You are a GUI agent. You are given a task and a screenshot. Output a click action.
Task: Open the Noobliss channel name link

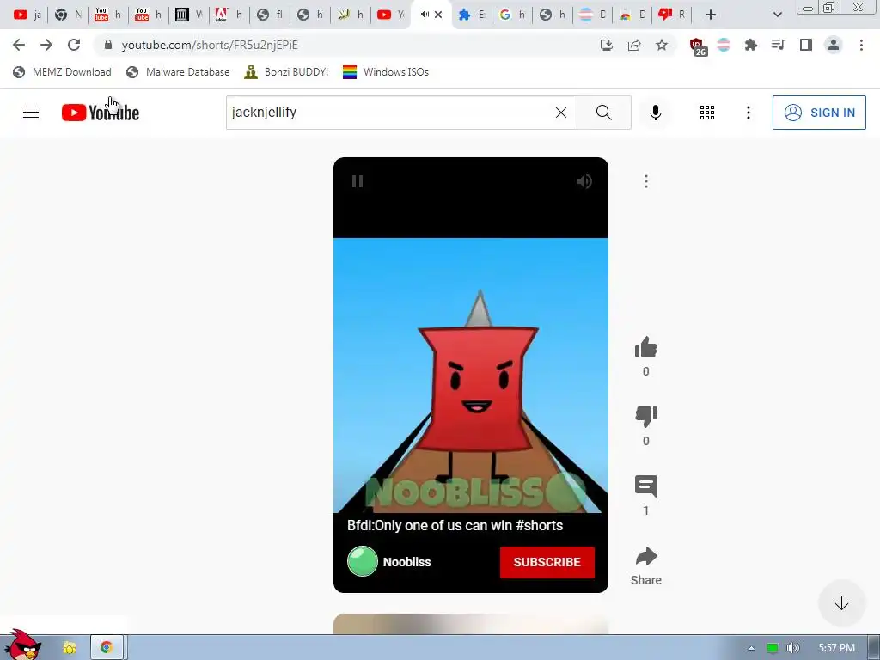coord(406,562)
